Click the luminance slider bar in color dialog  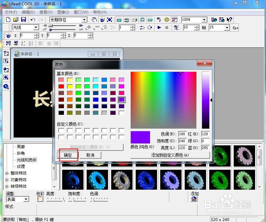point(205,100)
